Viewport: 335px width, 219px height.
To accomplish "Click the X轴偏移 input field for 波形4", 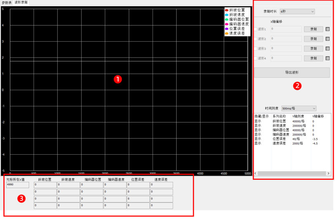I will [286, 58].
